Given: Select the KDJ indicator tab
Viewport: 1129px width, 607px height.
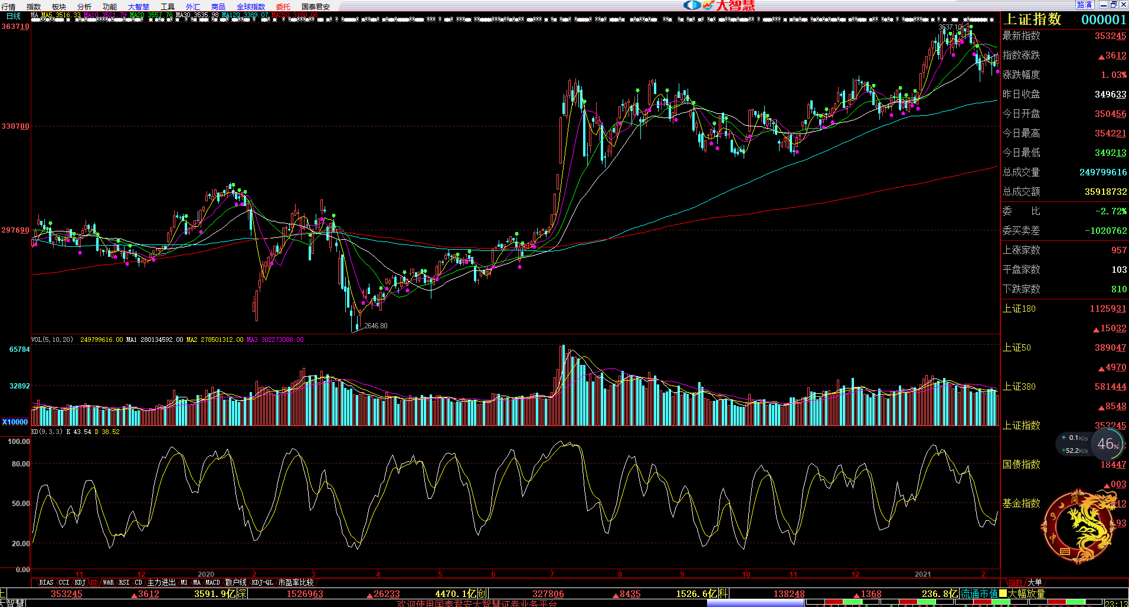Looking at the screenshot, I should pyautogui.click(x=80, y=582).
